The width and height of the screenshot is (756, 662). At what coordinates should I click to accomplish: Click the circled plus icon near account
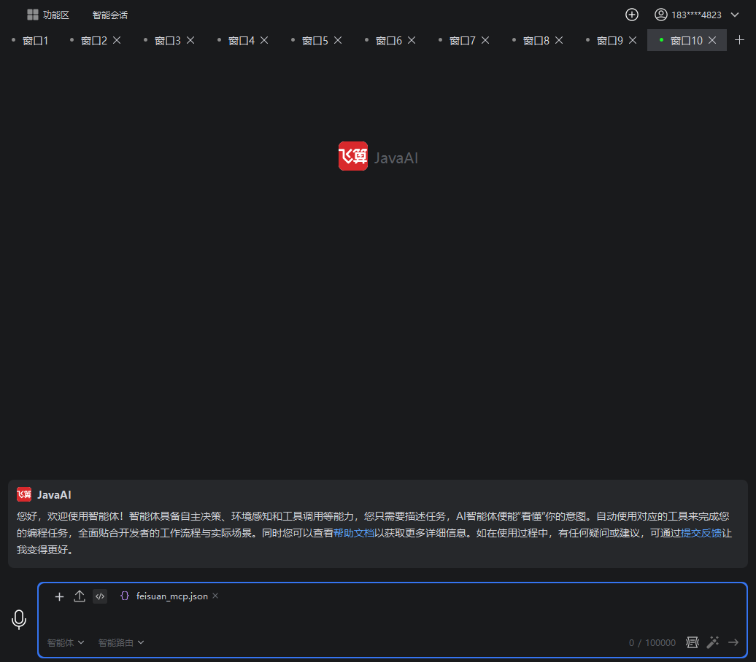[632, 15]
